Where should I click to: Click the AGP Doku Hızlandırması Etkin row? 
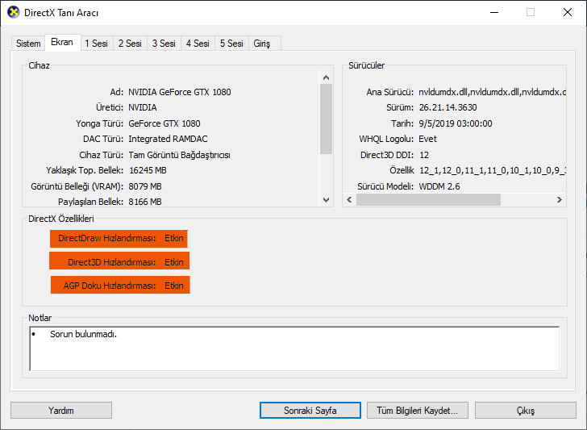(120, 285)
